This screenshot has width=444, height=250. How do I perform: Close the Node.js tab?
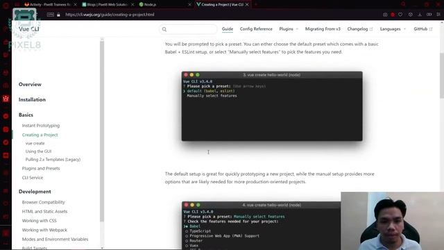pyautogui.click(x=189, y=5)
